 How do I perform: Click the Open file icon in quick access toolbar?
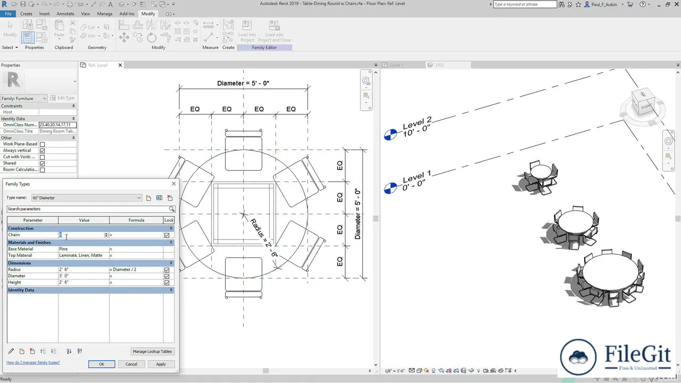pos(14,4)
